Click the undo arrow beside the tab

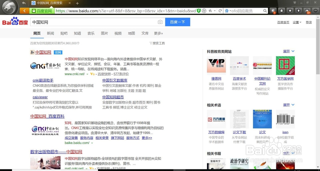pos(24,3)
